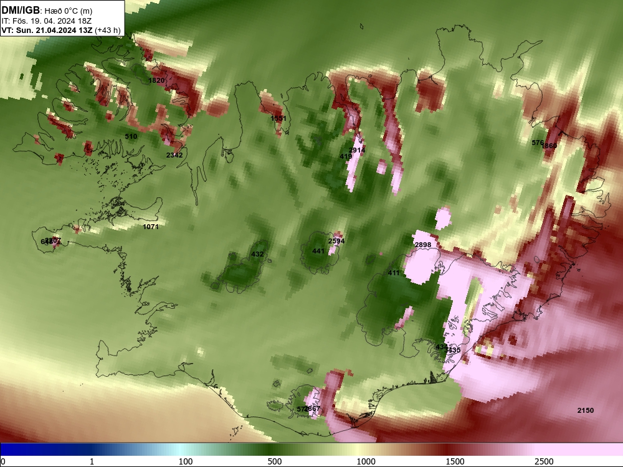Click the map value 441
The image size is (623, 467).
318,251
